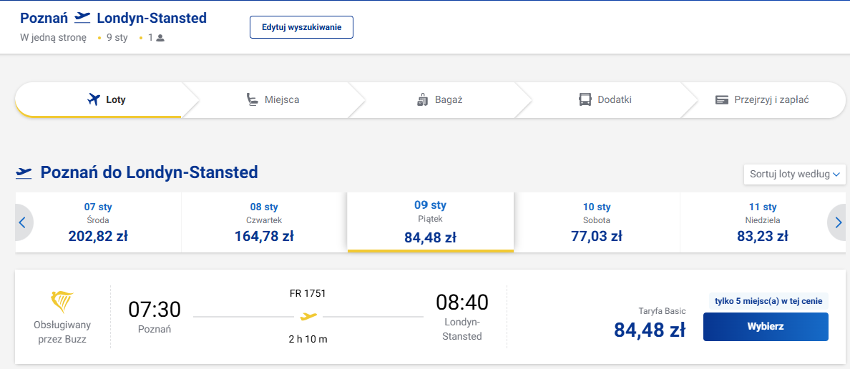Show later dates with right arrow

[x=838, y=222]
